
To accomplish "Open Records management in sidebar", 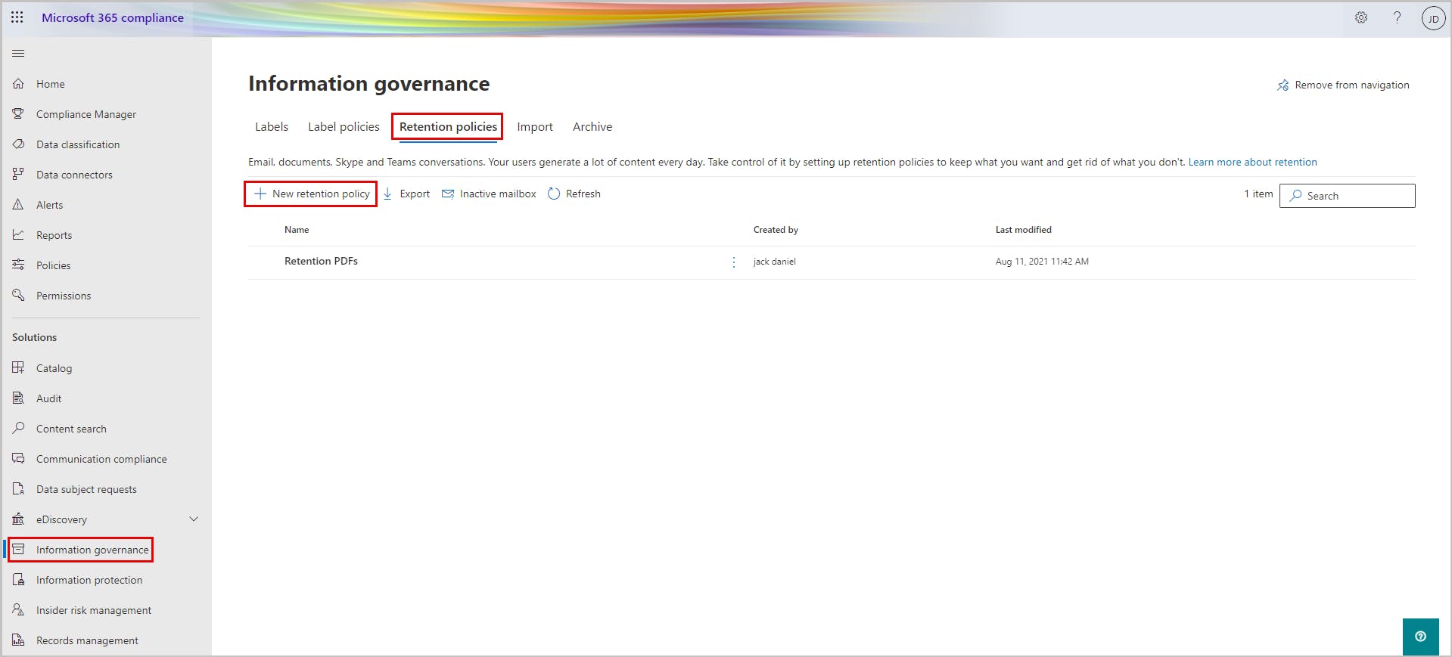I will point(87,640).
